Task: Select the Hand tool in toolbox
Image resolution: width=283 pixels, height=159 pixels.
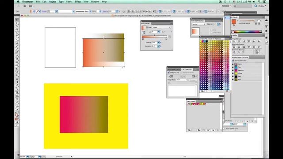Action: click(x=17, y=106)
